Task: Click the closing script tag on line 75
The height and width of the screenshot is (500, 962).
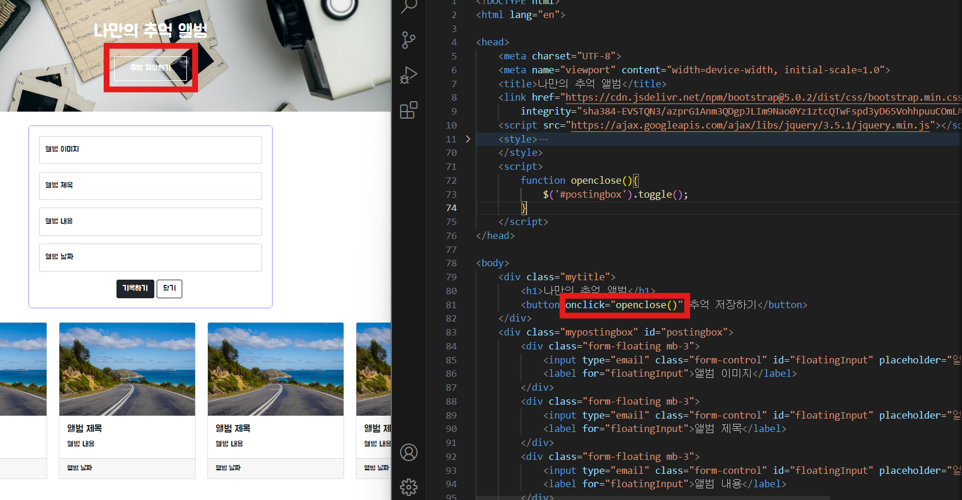Action: tap(523, 222)
